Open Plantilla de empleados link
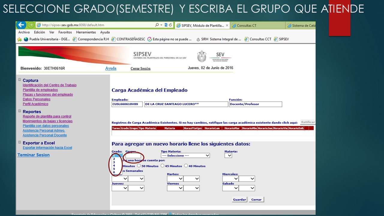Viewport: 384px width, 216px height. point(40,90)
